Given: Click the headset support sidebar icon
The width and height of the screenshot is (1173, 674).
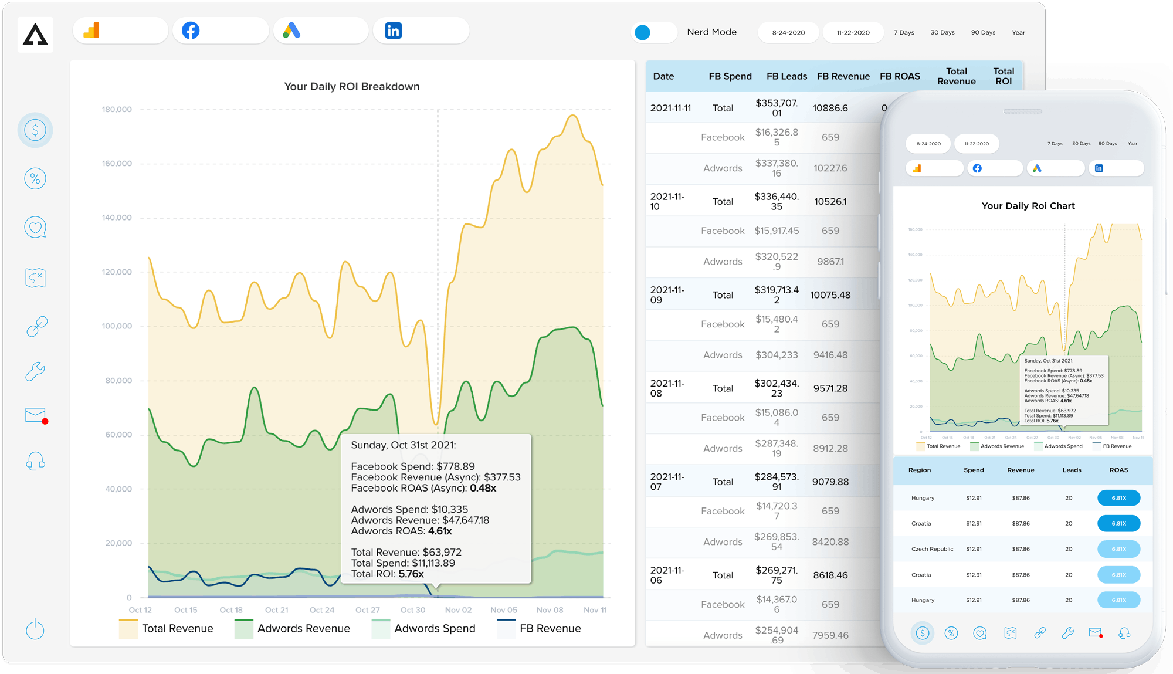Looking at the screenshot, I should click(35, 461).
